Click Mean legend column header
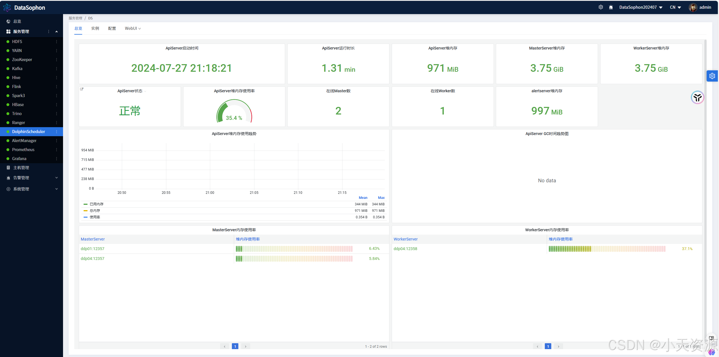719x357 pixels. pyautogui.click(x=363, y=198)
